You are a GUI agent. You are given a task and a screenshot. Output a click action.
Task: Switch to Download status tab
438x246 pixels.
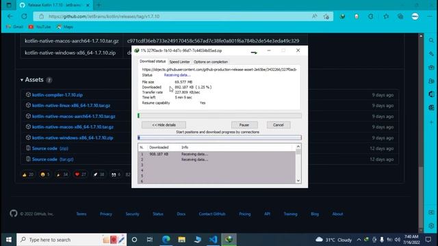coord(153,61)
